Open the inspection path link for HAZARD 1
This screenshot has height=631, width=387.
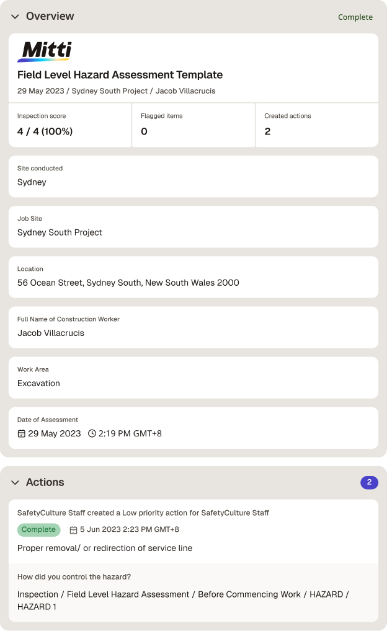pyautogui.click(x=183, y=601)
